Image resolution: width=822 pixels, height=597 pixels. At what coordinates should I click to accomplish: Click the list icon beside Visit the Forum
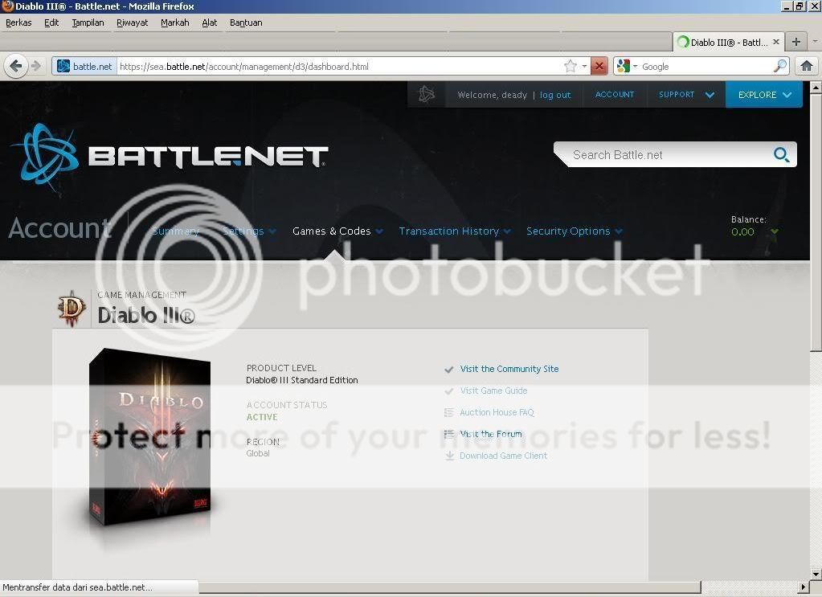pos(448,434)
